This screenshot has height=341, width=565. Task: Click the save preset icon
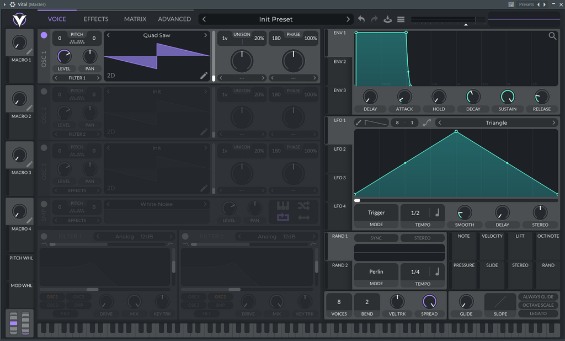(387, 19)
